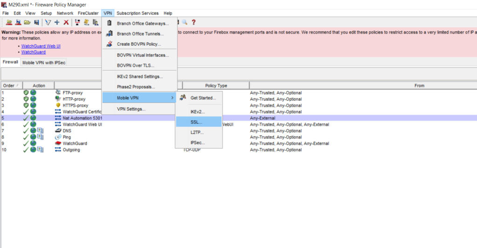Screen dimensions: 477x248
Task: Click the blue checkmark toolbar icon
Action: tap(48, 22)
